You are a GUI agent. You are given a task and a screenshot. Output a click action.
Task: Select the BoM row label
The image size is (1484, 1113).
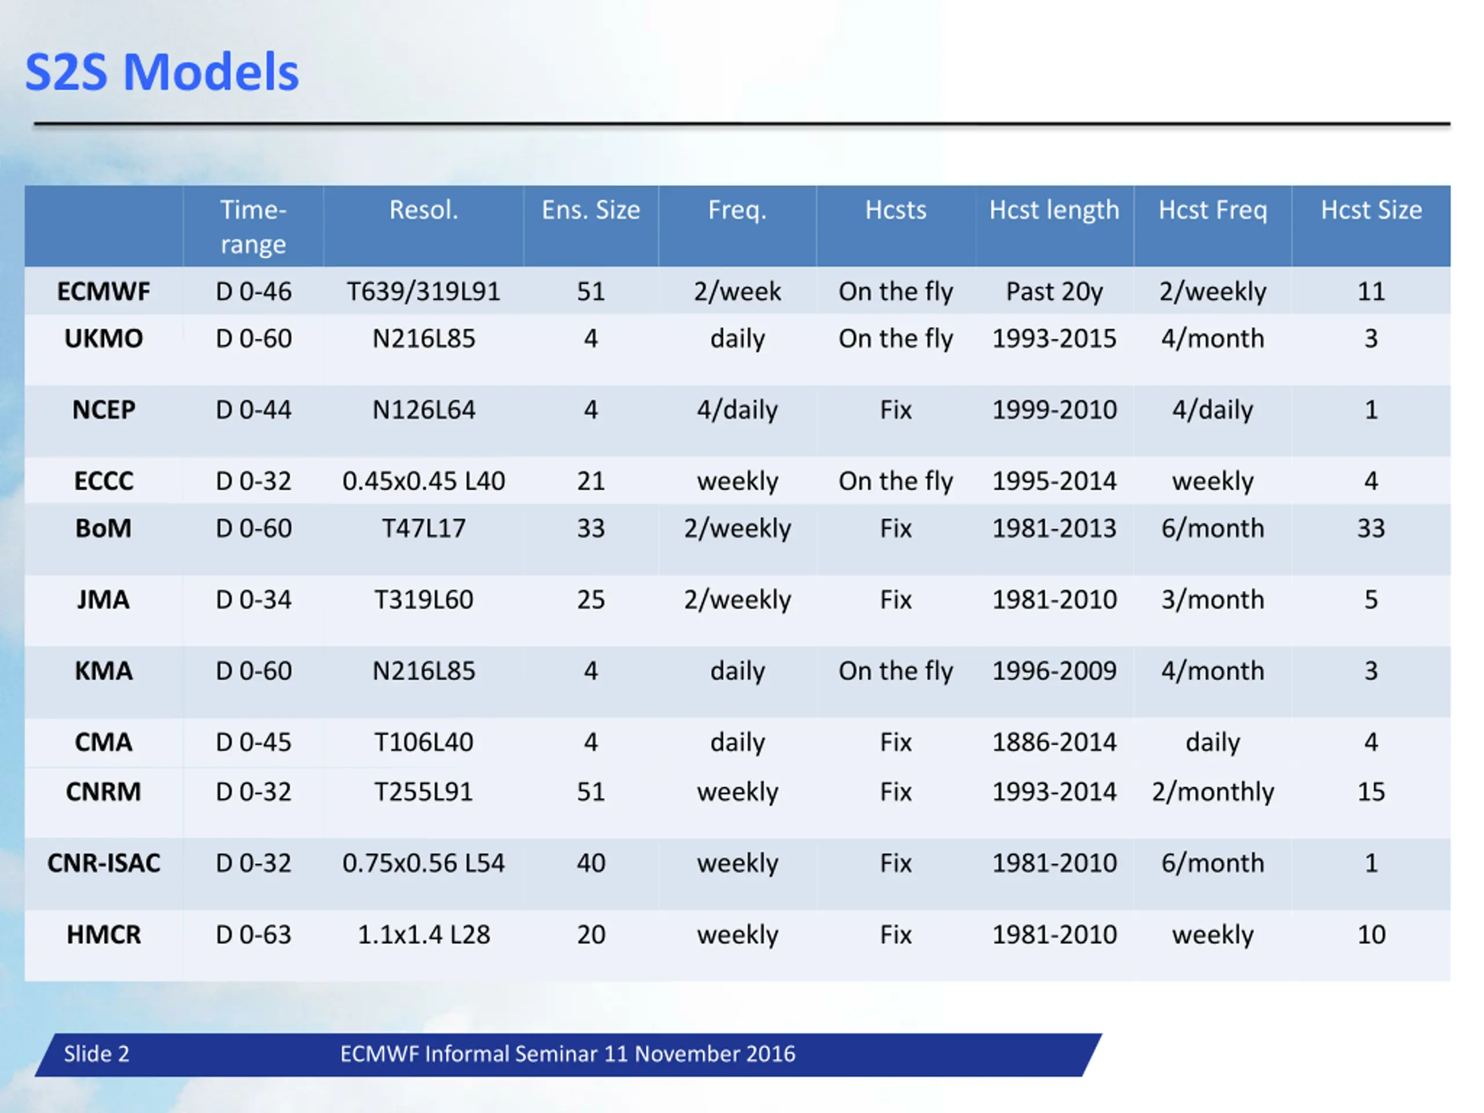104,528
